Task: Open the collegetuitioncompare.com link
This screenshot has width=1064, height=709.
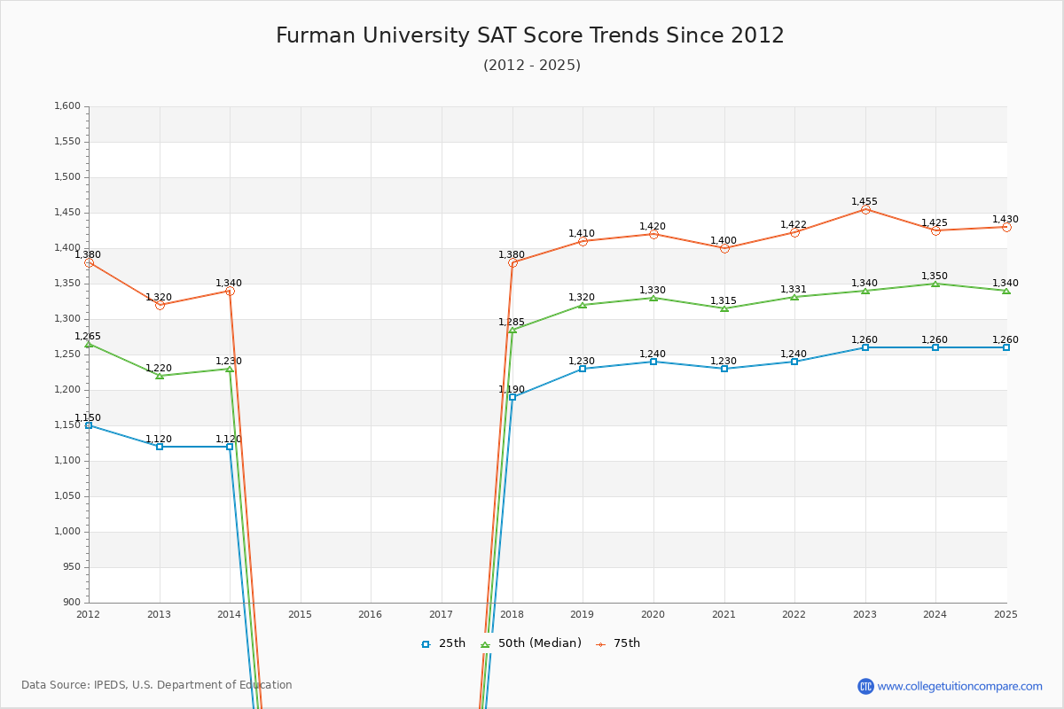Action: pyautogui.click(x=960, y=686)
